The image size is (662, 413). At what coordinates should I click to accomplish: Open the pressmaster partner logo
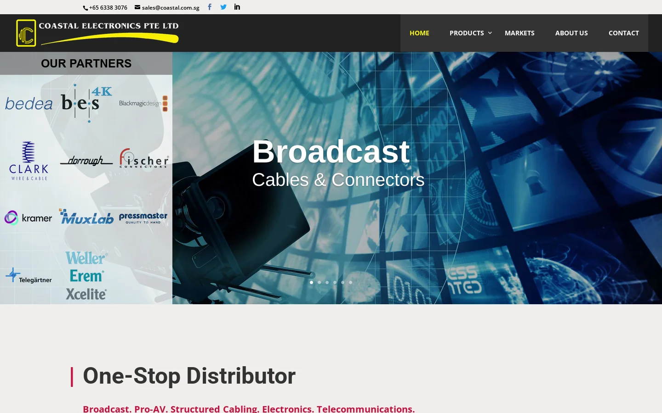[143, 218]
